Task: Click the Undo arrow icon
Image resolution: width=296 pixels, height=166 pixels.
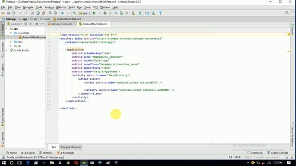Action: tap(20, 13)
